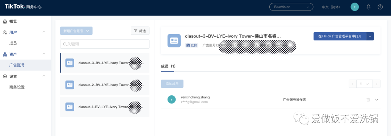This screenshot has width=391, height=136.
Task: Open the page number 1 dropdown
Action: (x=365, y=84)
